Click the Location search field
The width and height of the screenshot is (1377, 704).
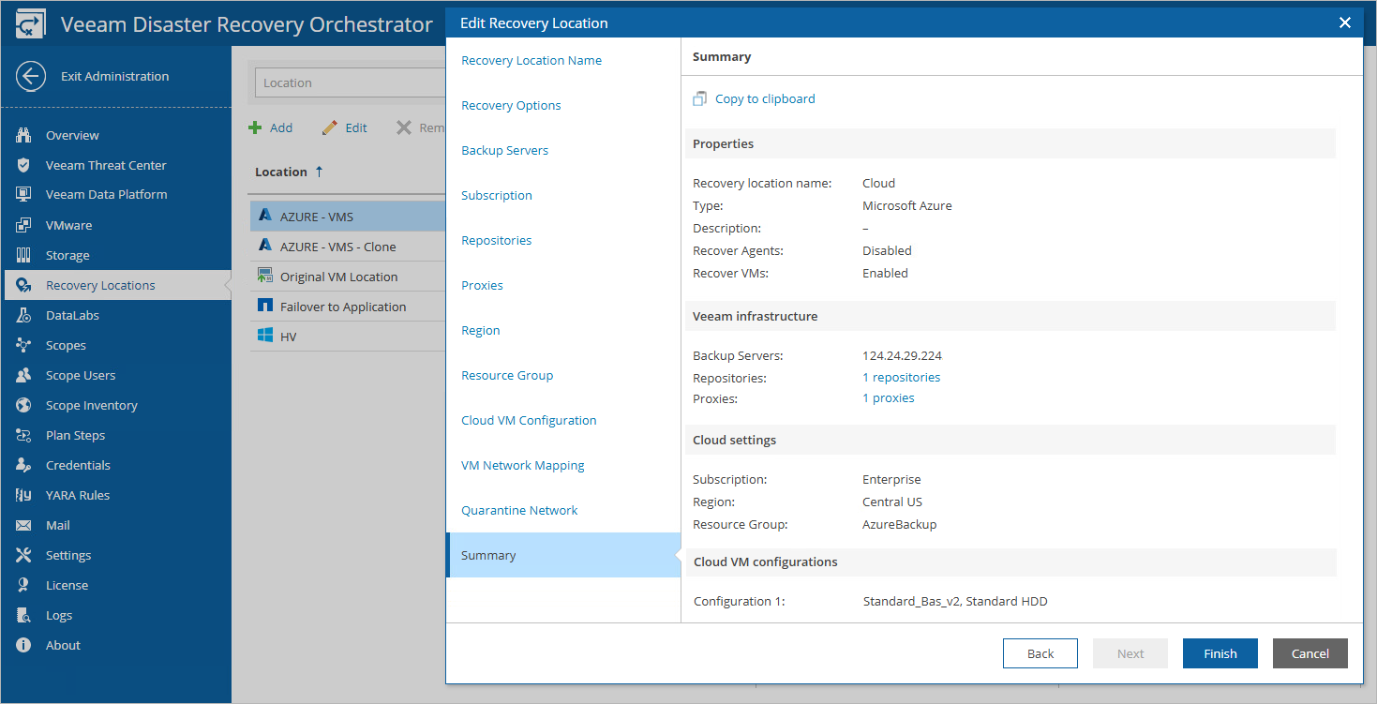(349, 83)
